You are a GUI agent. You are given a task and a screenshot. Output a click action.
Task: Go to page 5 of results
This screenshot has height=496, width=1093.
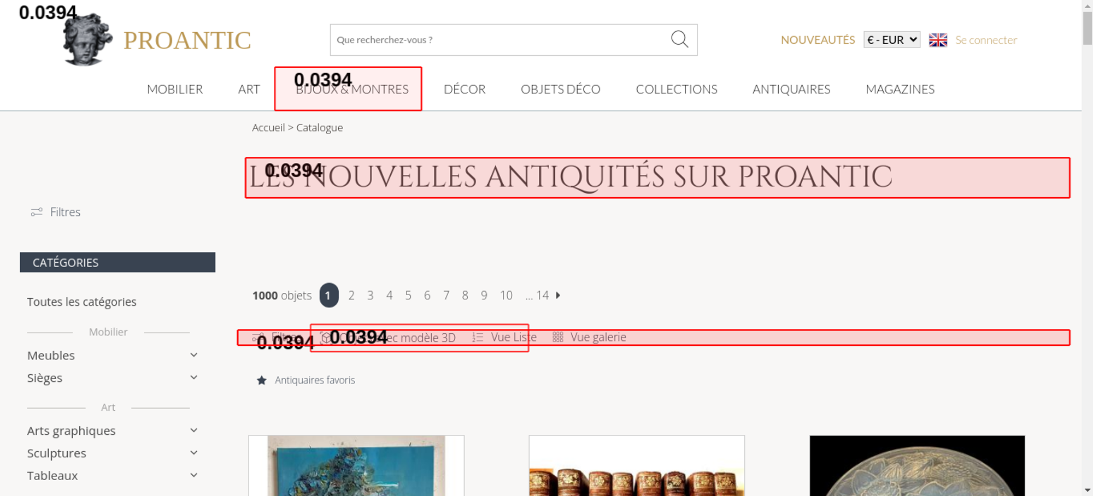coord(408,296)
